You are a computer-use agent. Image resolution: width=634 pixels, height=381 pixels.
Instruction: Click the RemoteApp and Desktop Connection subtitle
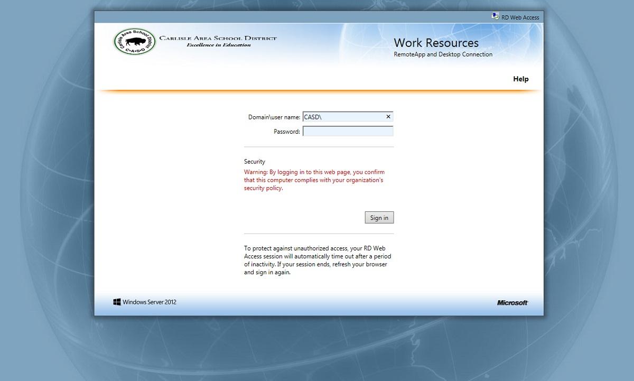click(443, 54)
